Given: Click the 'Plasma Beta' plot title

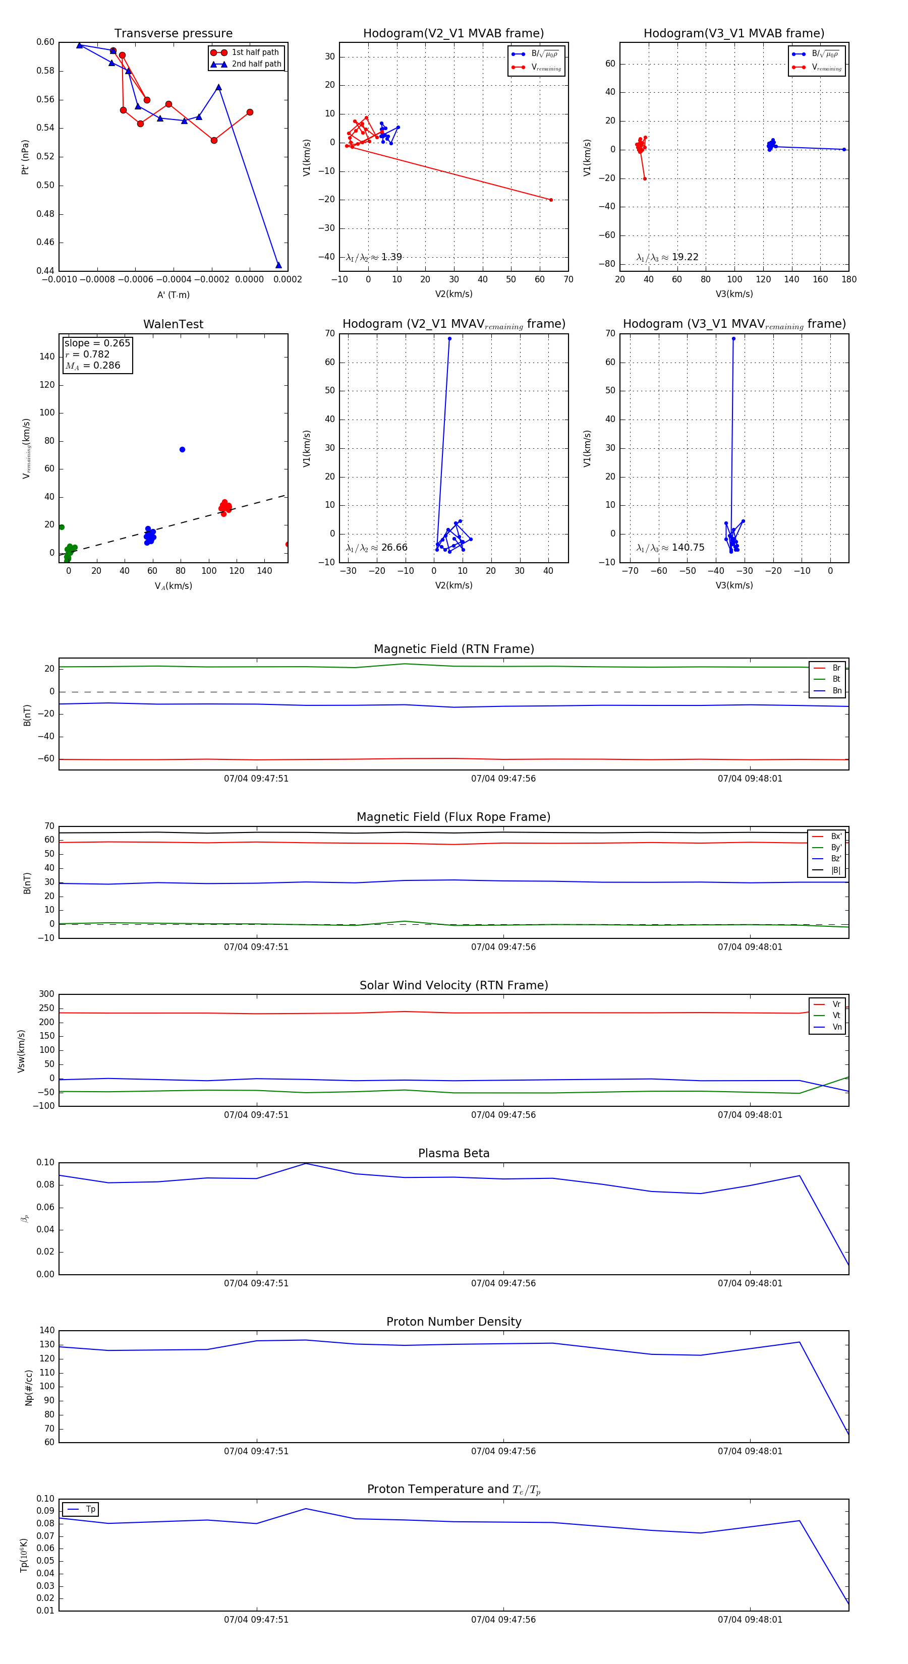Looking at the screenshot, I should tap(453, 1153).
